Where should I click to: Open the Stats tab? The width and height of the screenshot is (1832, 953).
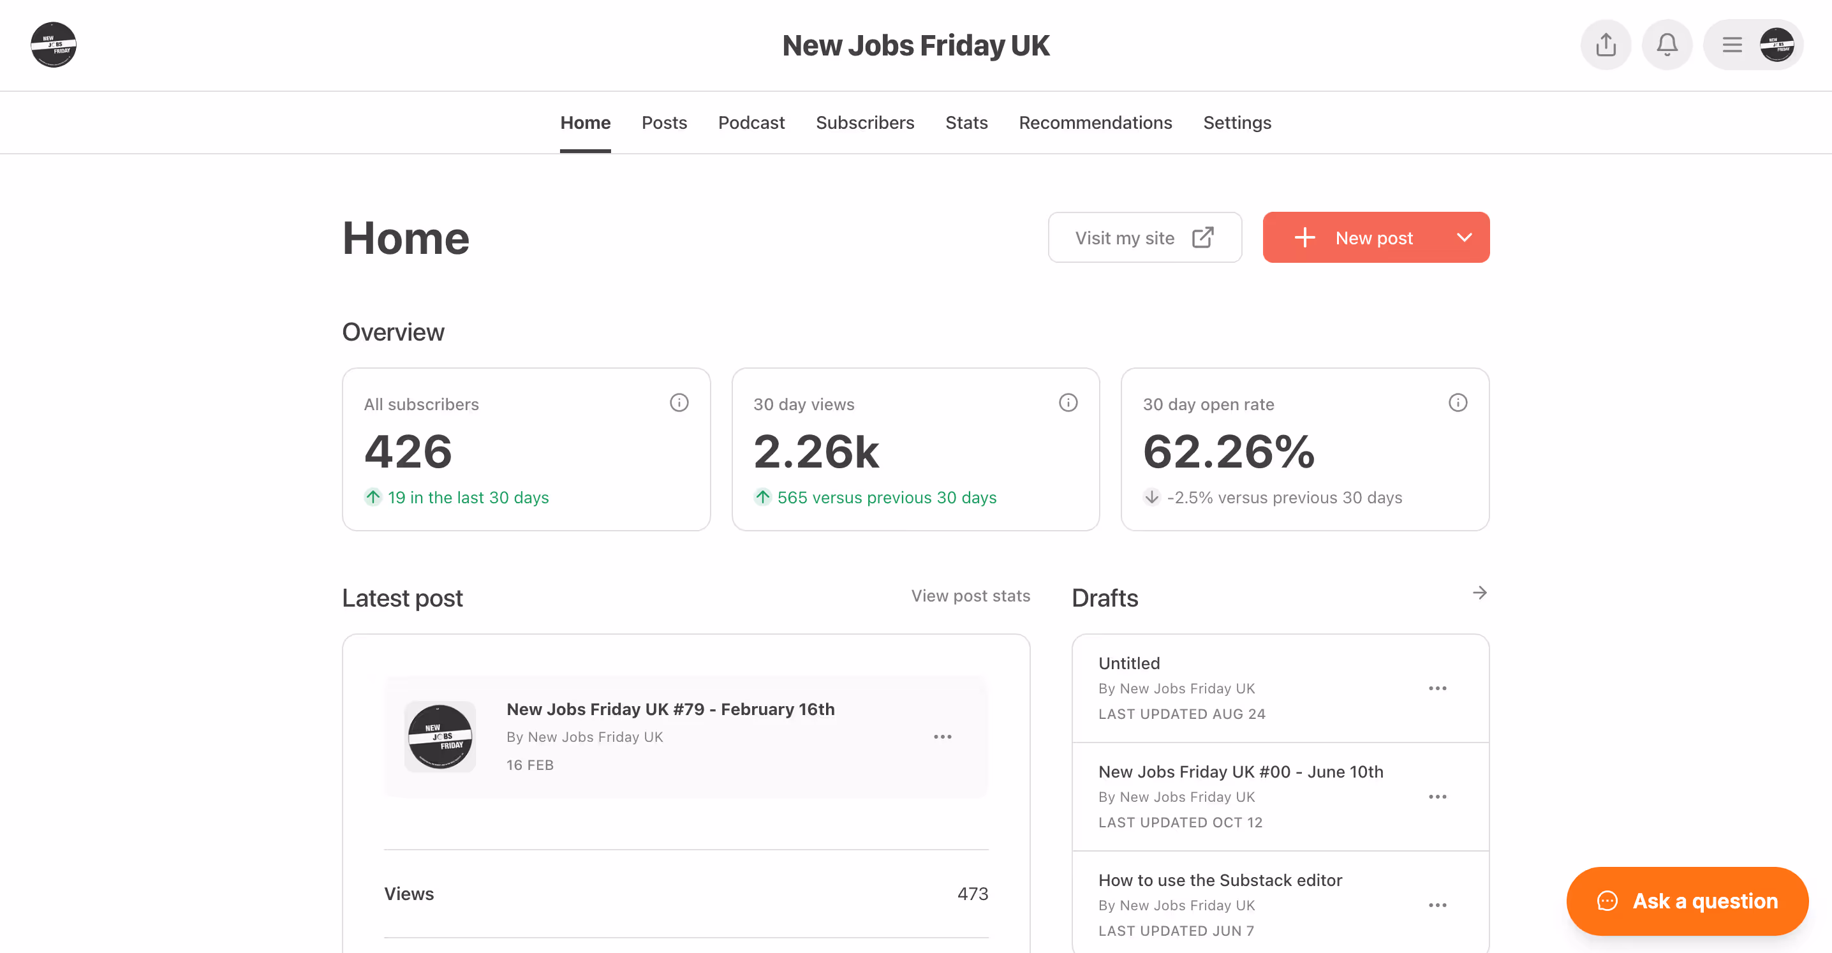pos(966,123)
